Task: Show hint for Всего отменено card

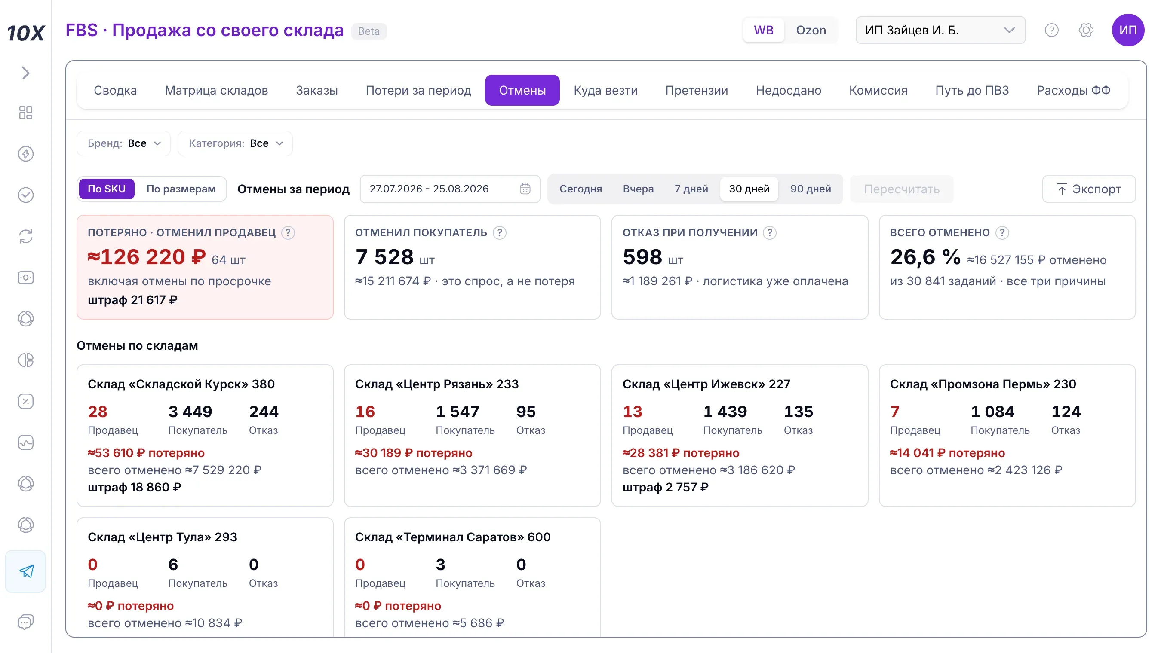Action: [1002, 233]
